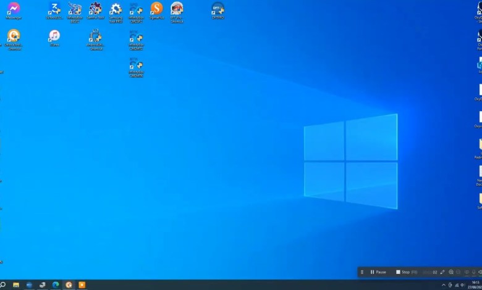This screenshot has width=482, height=290.
Task: Open File Explorer from the taskbar
Action: [16, 285]
